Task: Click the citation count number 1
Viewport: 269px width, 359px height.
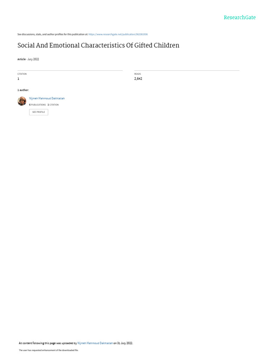Action: click(18, 79)
